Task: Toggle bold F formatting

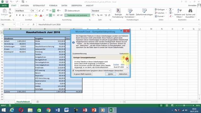Action: 17,15
